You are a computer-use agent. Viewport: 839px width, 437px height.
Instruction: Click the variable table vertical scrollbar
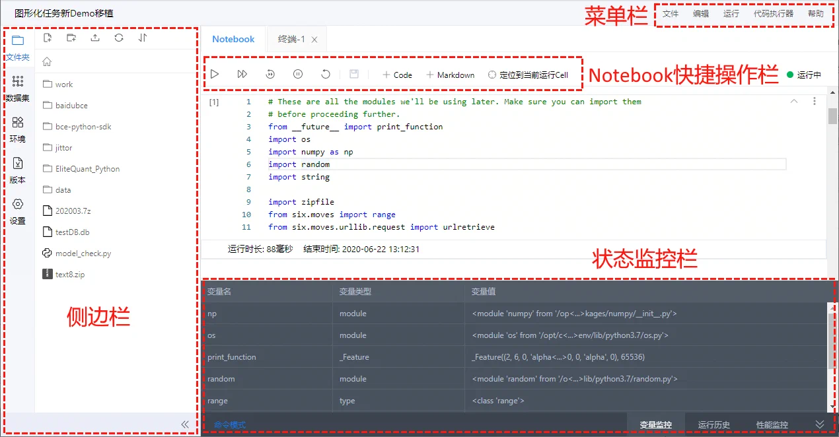click(831, 341)
